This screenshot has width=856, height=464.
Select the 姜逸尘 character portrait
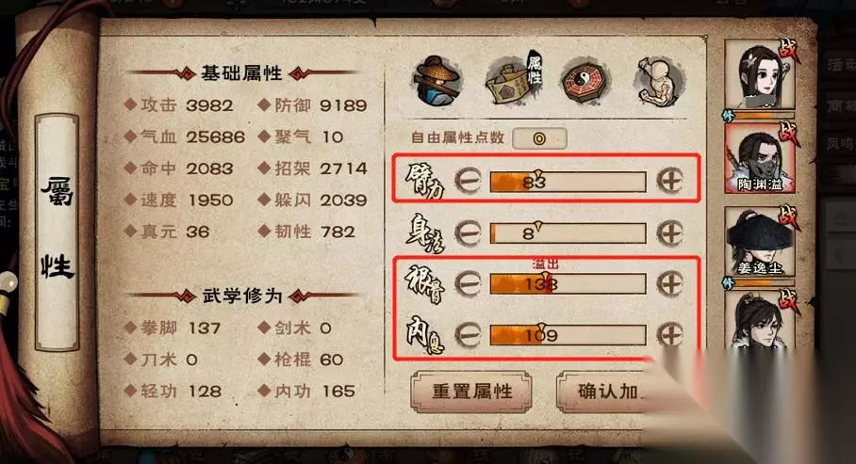click(x=760, y=242)
